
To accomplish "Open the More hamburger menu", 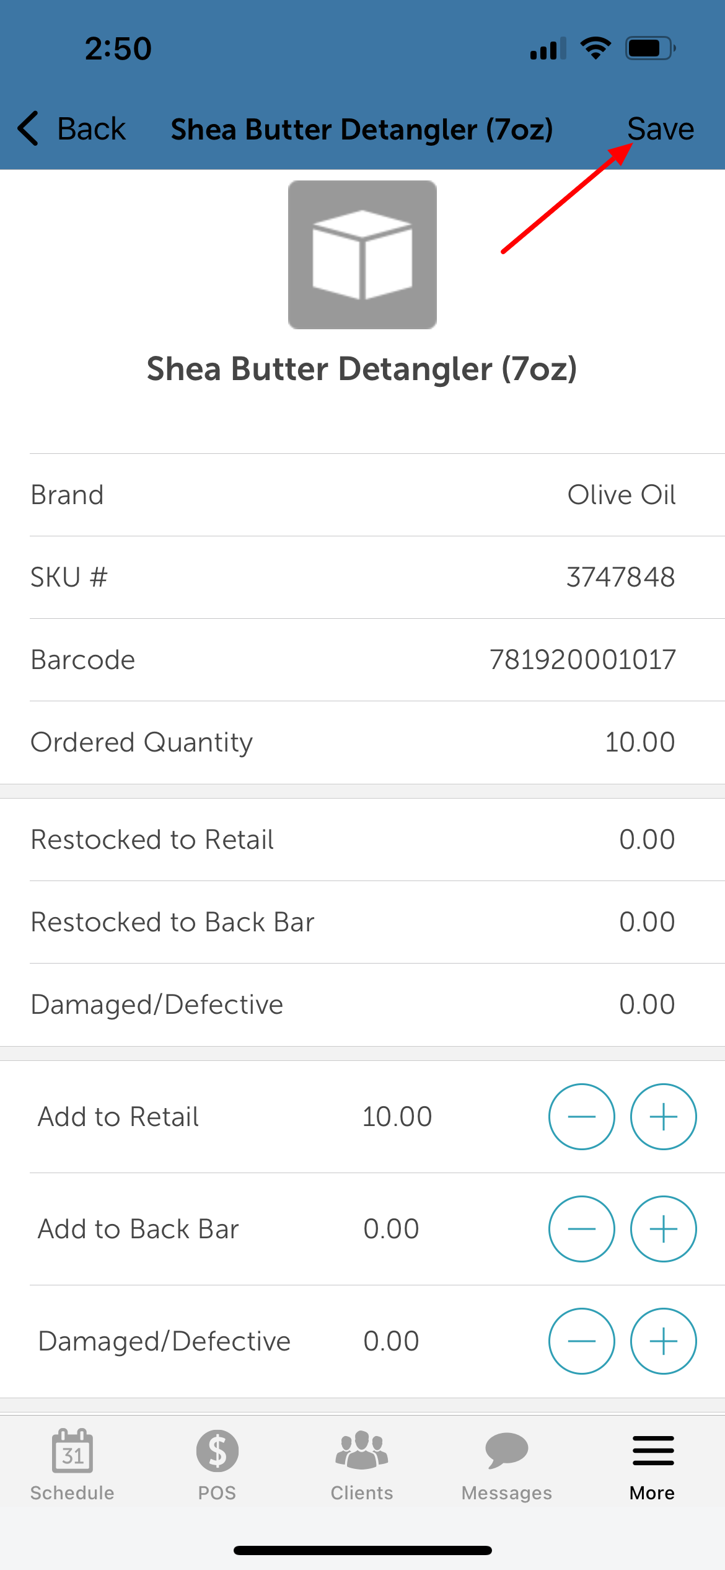I will tap(652, 1465).
